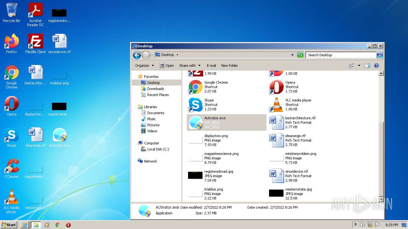Select VLC media player desktop shortcut
Image resolution: width=408 pixels, height=229 pixels.
[x=11, y=202]
